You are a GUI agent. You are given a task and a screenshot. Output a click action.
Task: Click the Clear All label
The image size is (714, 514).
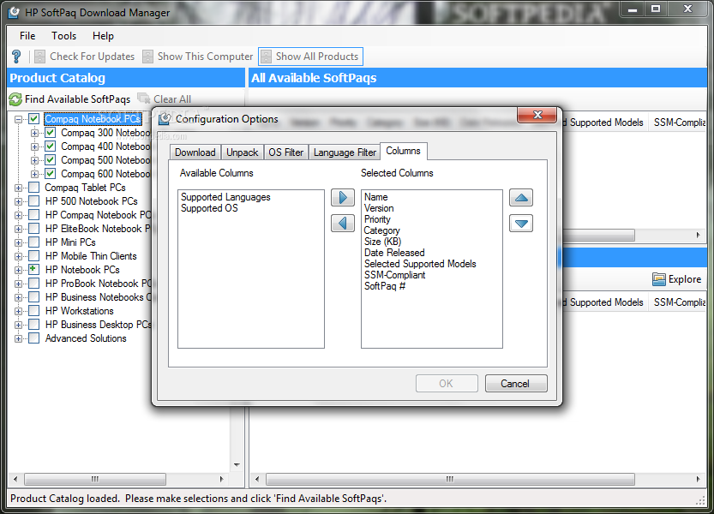click(x=172, y=99)
